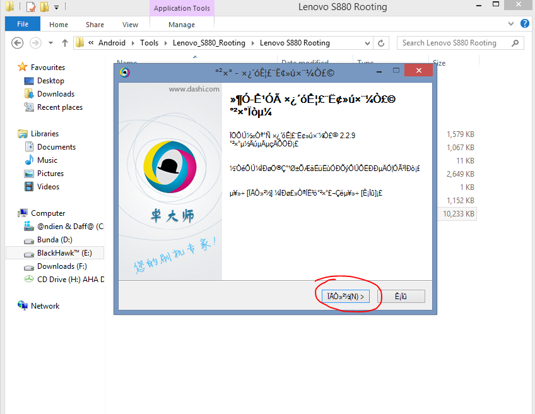
Task: Click the 2,649 KB size cell
Action: (x=461, y=174)
